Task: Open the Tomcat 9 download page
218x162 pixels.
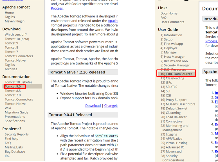Action: pos(12,43)
